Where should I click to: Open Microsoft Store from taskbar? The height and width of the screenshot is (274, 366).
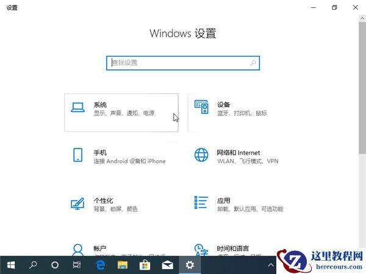tap(145, 265)
